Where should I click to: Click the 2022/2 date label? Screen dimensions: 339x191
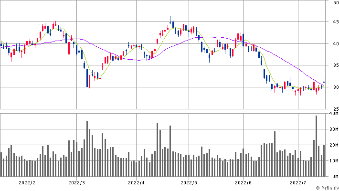point(26,182)
